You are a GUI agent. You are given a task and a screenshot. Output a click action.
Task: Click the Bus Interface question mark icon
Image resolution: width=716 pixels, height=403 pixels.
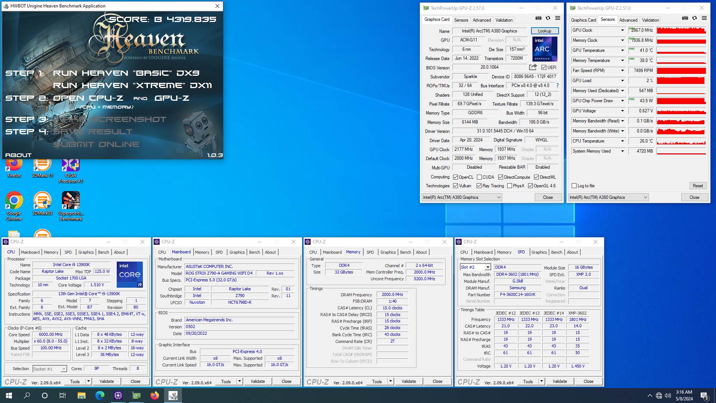pos(557,85)
